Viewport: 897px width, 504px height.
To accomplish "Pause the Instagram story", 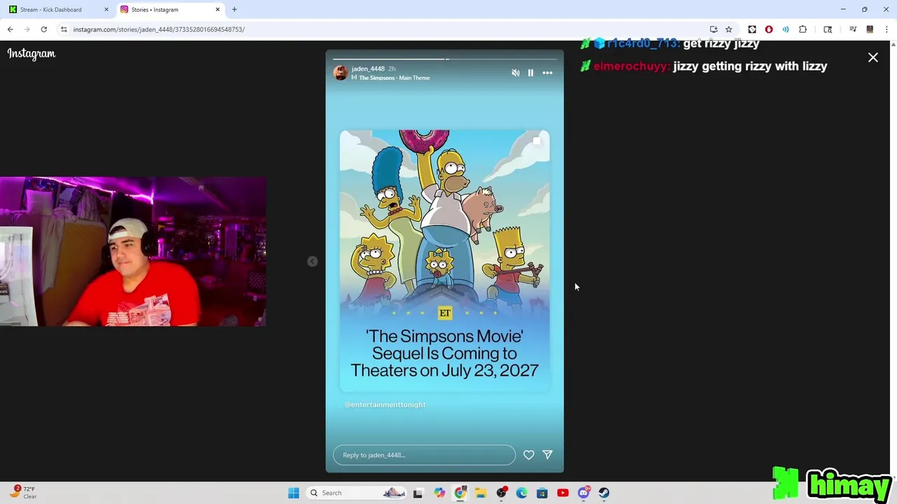I will click(x=530, y=73).
